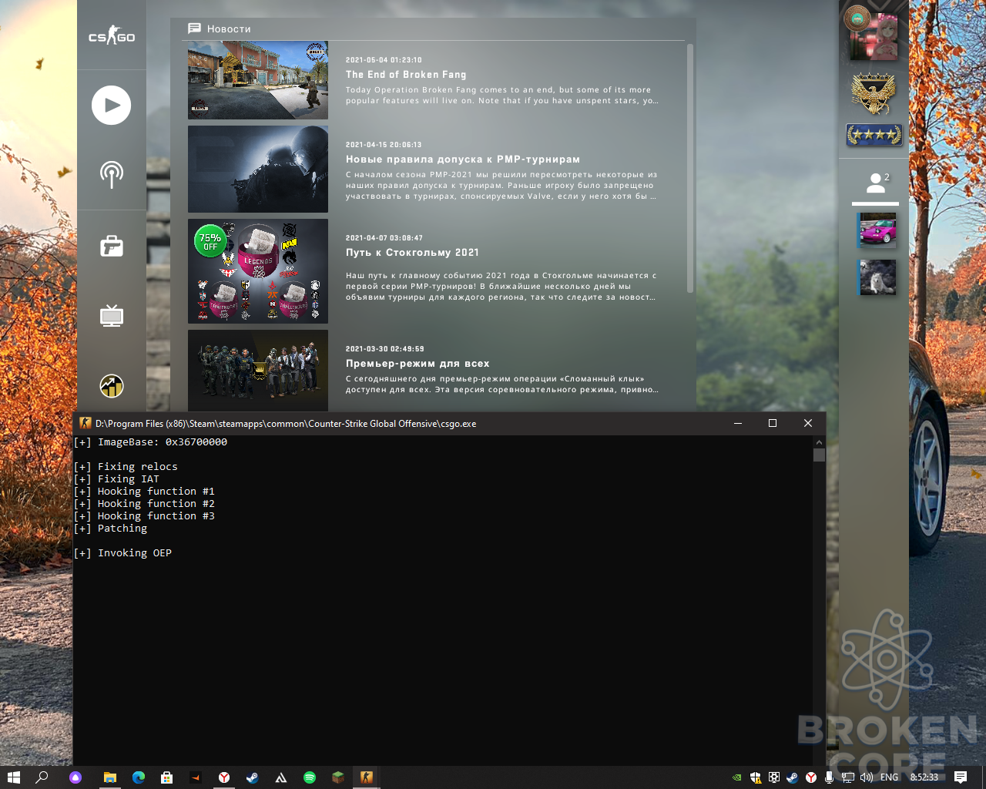This screenshot has height=789, width=986.
Task: Open Microsoft Edge from the taskbar
Action: [139, 777]
